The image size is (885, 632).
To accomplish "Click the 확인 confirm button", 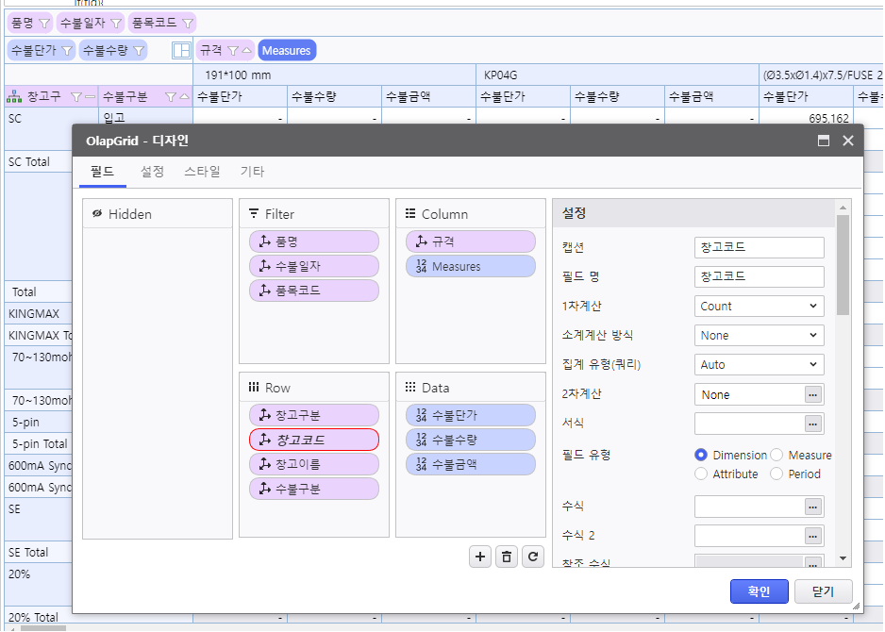I will pyautogui.click(x=760, y=591).
